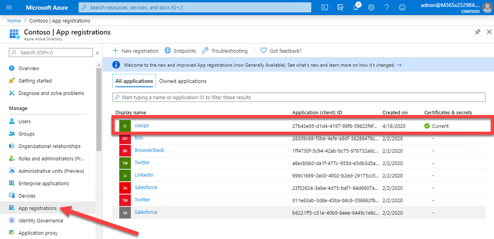494x239 pixels.
Task: Open the Cloud Shell icon in top bar
Action: click(325, 7)
